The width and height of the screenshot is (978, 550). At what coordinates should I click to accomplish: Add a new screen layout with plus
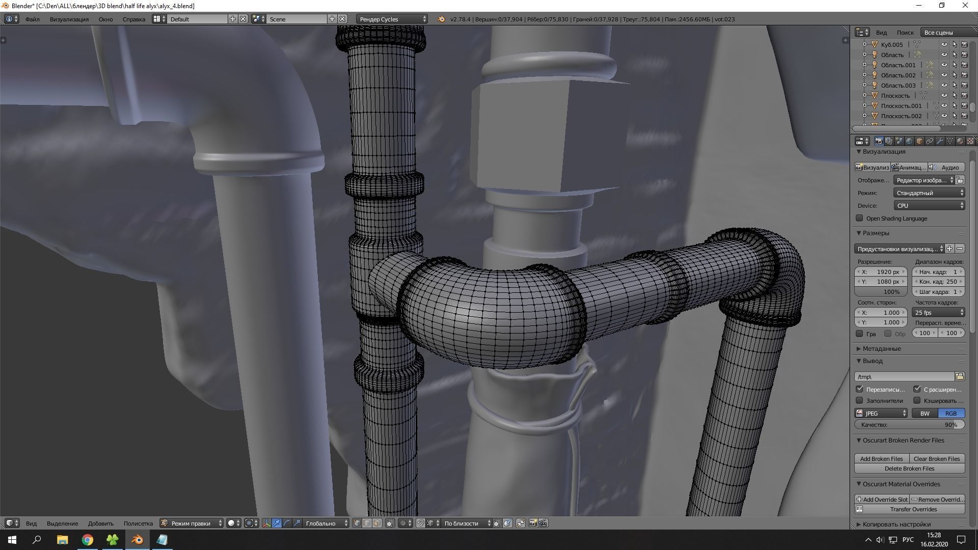[x=233, y=19]
